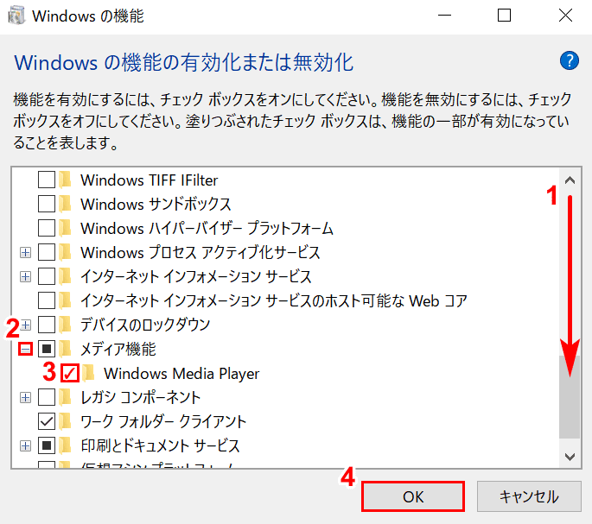Select 印刷とドキュメント サービス label
The width and height of the screenshot is (592, 524).
(x=161, y=445)
